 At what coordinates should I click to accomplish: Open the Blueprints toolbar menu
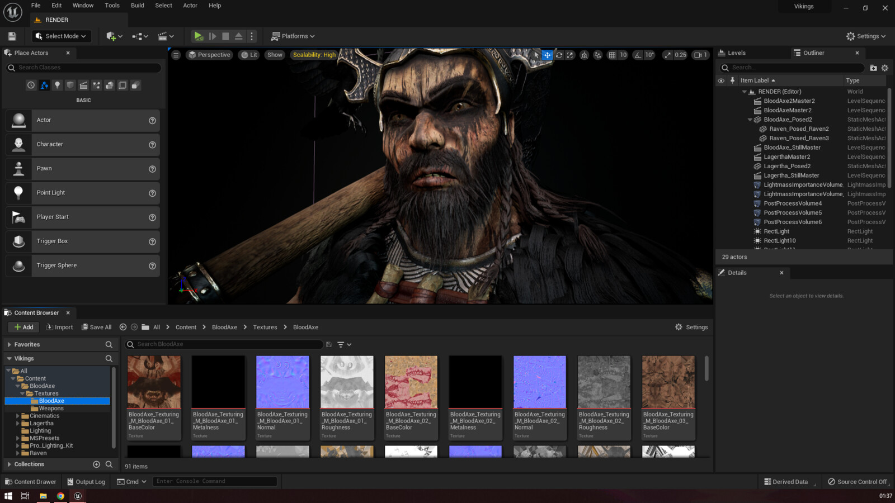point(140,36)
